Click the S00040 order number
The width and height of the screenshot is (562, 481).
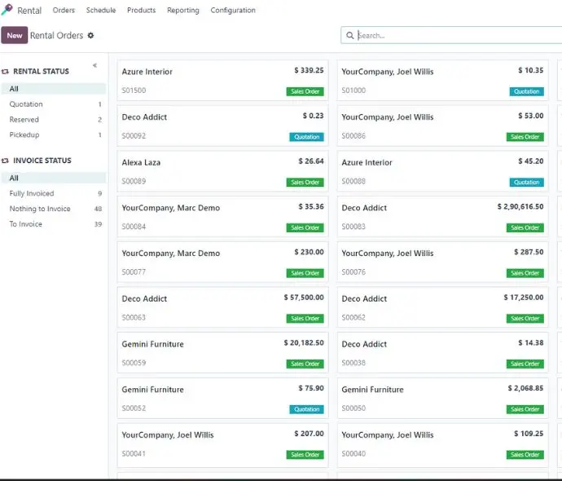(x=353, y=454)
